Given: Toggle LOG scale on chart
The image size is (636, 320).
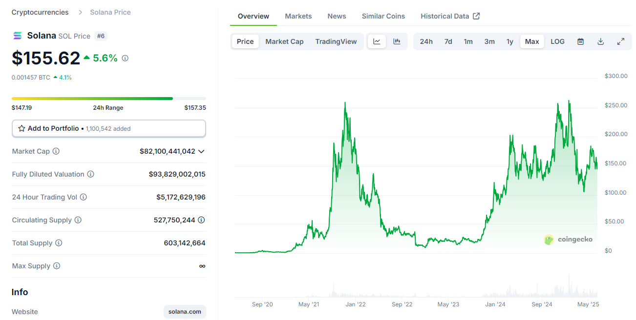Looking at the screenshot, I should [557, 41].
